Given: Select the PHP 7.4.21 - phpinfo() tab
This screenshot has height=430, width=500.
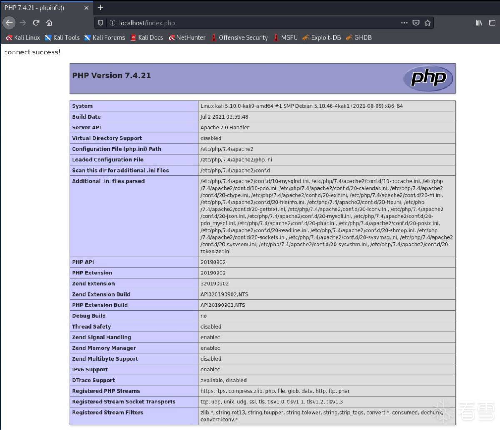Looking at the screenshot, I should point(47,8).
